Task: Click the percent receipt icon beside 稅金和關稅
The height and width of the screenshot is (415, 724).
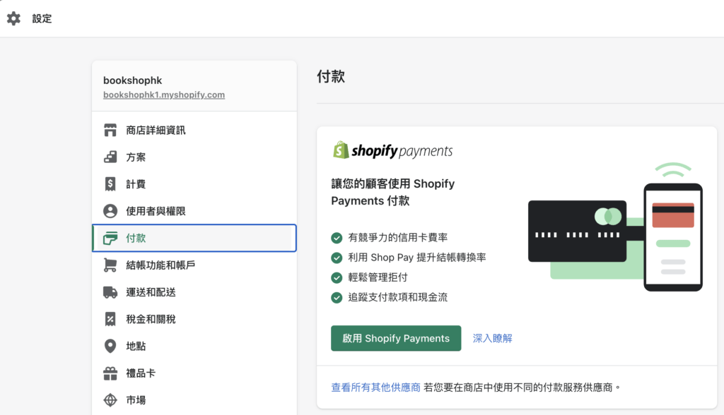Action: pos(110,318)
